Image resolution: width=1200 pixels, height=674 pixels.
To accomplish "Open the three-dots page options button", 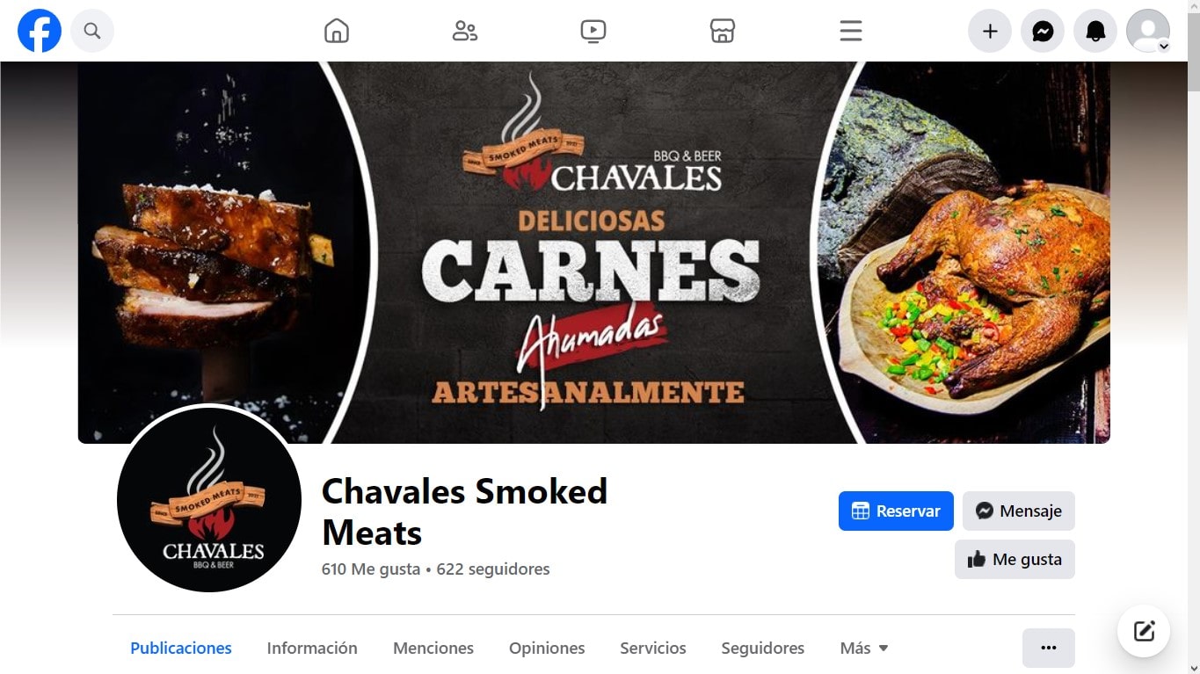I will [x=1048, y=648].
